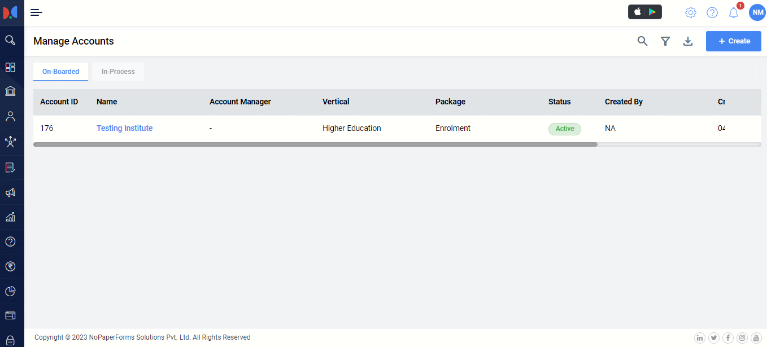Open the Instagram footer icon

click(742, 338)
